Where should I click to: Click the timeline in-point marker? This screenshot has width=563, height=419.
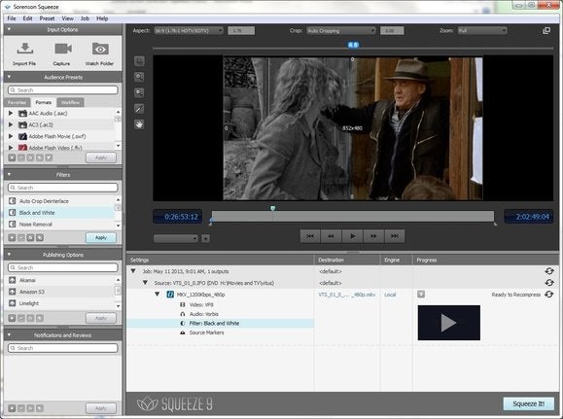click(211, 224)
